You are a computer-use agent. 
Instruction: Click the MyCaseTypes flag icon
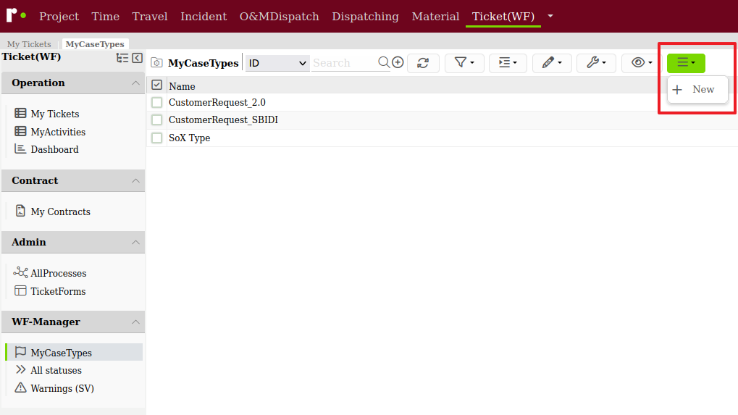pos(20,352)
